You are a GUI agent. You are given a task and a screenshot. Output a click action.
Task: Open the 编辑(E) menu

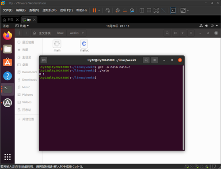pyautogui.click(x=21, y=10)
